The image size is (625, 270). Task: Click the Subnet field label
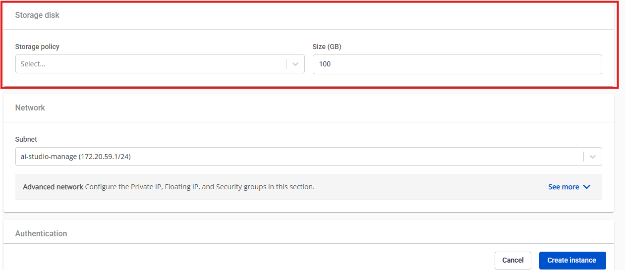click(x=26, y=139)
